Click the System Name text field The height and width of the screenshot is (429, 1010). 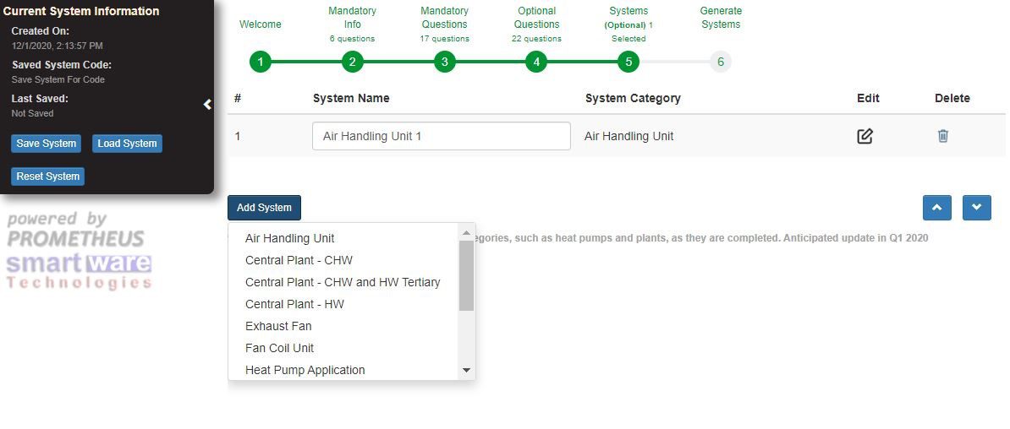pos(441,136)
